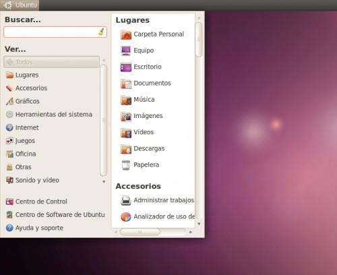337x275 pixels.
Task: Click the Descargas label
Action: pyautogui.click(x=149, y=149)
